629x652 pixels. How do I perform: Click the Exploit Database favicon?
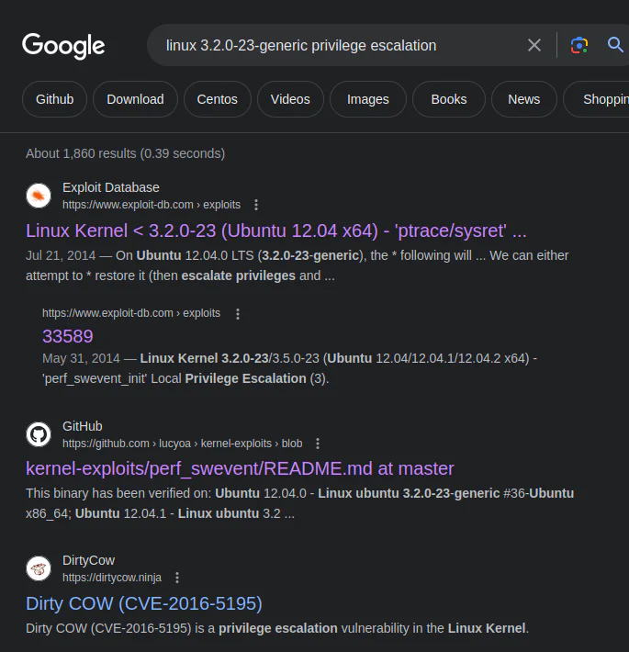click(x=39, y=196)
